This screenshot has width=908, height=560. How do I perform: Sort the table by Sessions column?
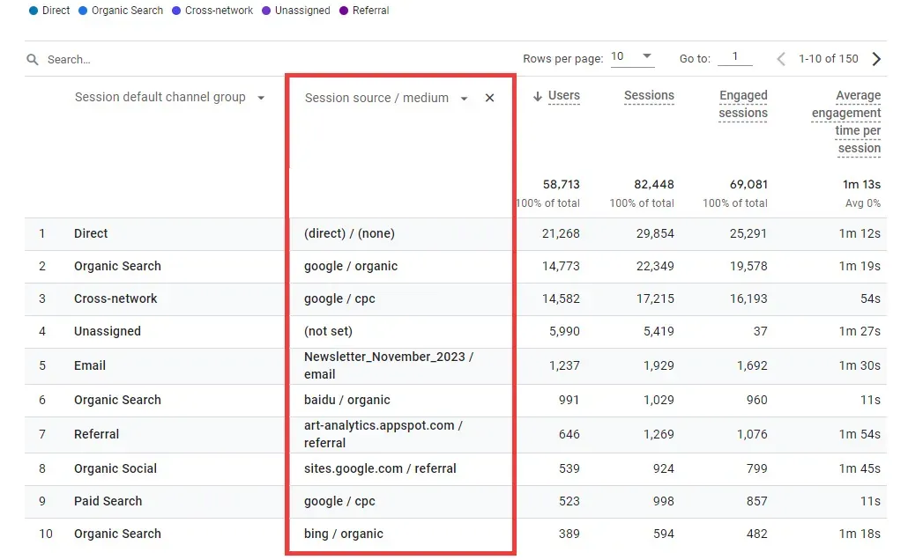649,95
